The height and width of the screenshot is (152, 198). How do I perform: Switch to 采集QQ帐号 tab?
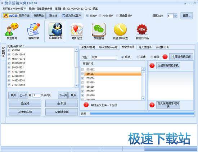pyautogui.click(x=88, y=47)
